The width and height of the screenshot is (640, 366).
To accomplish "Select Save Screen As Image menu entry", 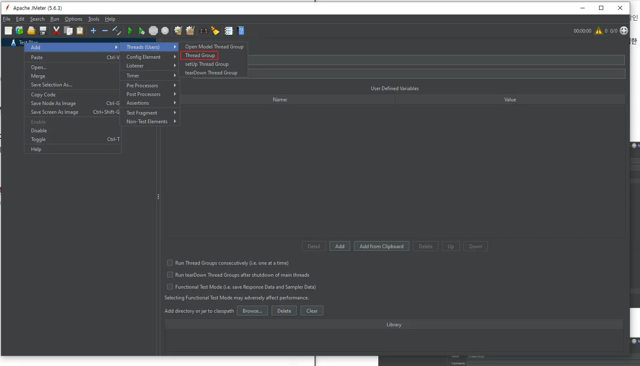I will point(72,112).
